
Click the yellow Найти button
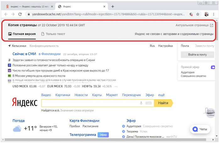[163, 103]
